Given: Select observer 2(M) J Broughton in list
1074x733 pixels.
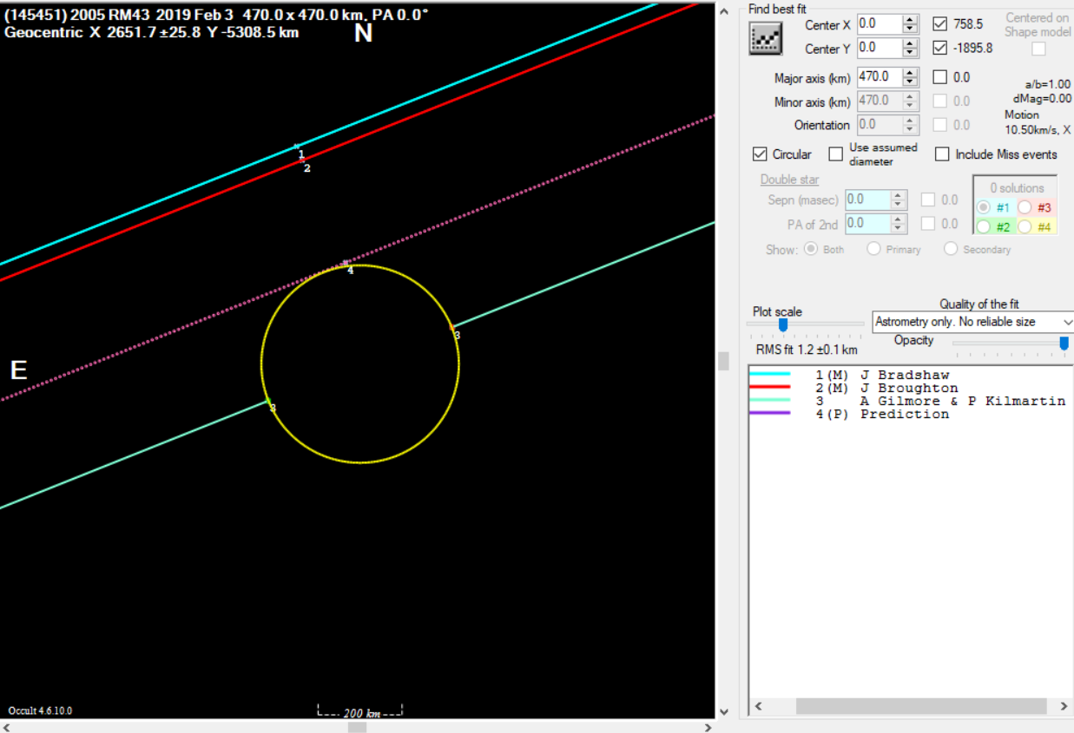Looking at the screenshot, I should click(886, 388).
